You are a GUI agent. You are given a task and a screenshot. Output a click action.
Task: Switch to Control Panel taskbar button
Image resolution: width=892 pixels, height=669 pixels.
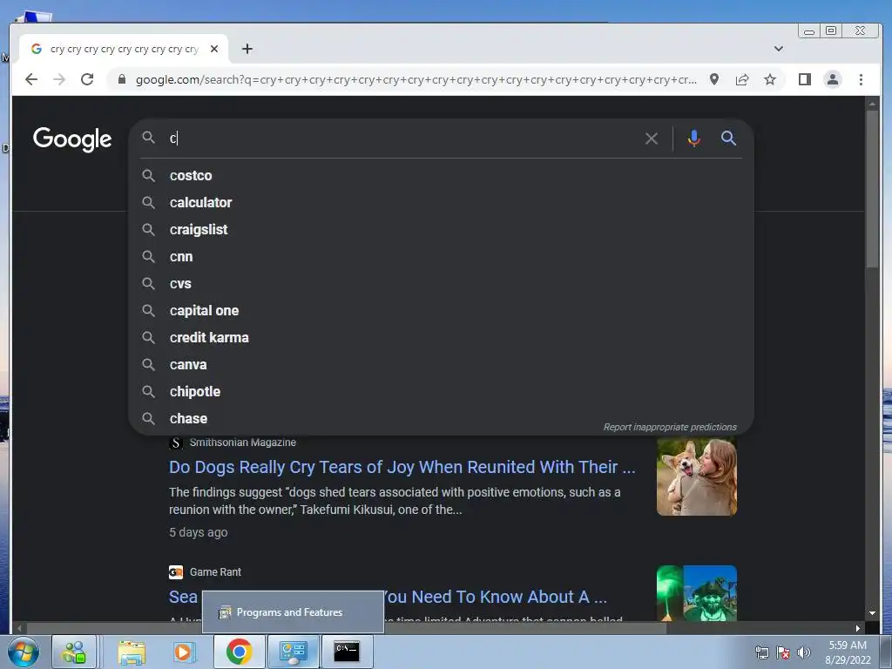(x=294, y=652)
